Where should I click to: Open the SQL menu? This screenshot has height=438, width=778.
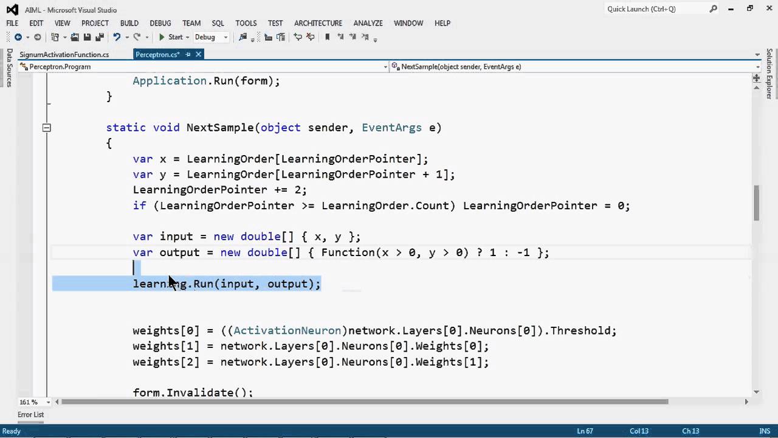218,23
